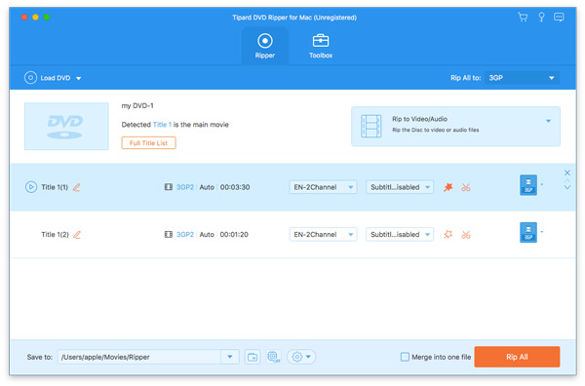Open the edit effects star icon for Title 1(1)
The width and height of the screenshot is (585, 386).
point(448,187)
